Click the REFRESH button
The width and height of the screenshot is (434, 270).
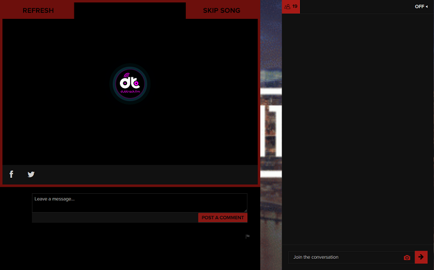coord(38,11)
